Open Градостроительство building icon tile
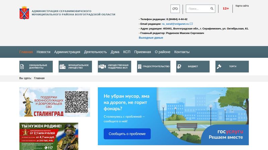The height and width of the screenshot is (150, 268). pos(153,66)
